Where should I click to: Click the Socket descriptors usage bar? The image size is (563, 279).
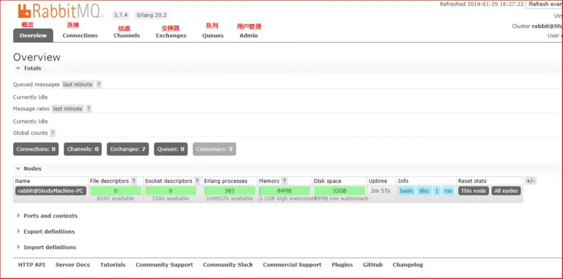(170, 191)
